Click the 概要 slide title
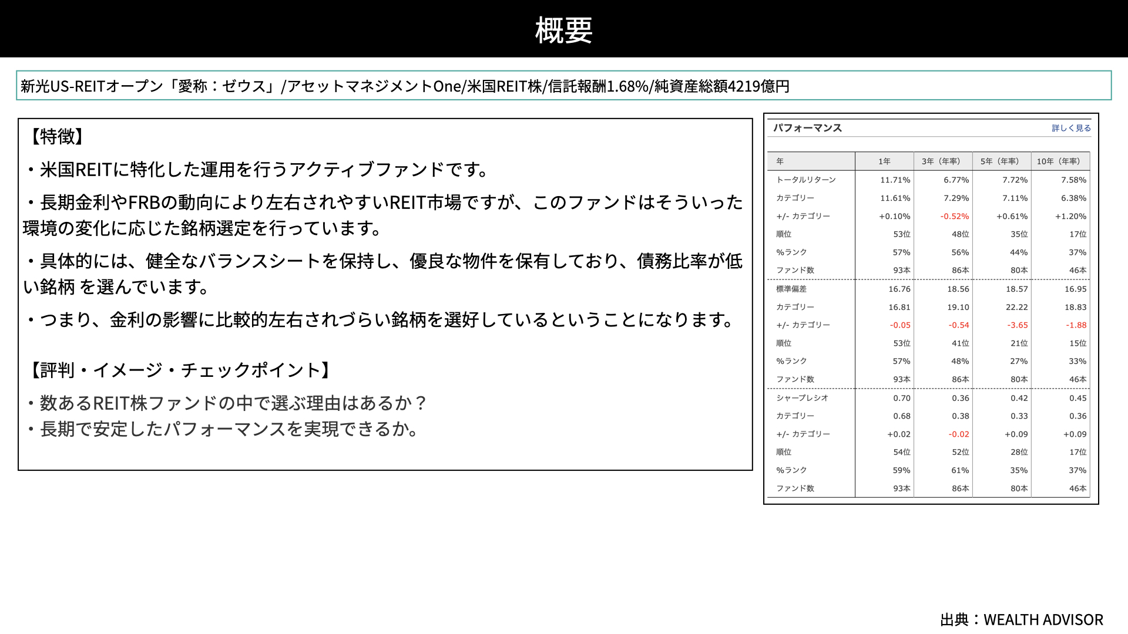 pyautogui.click(x=564, y=30)
